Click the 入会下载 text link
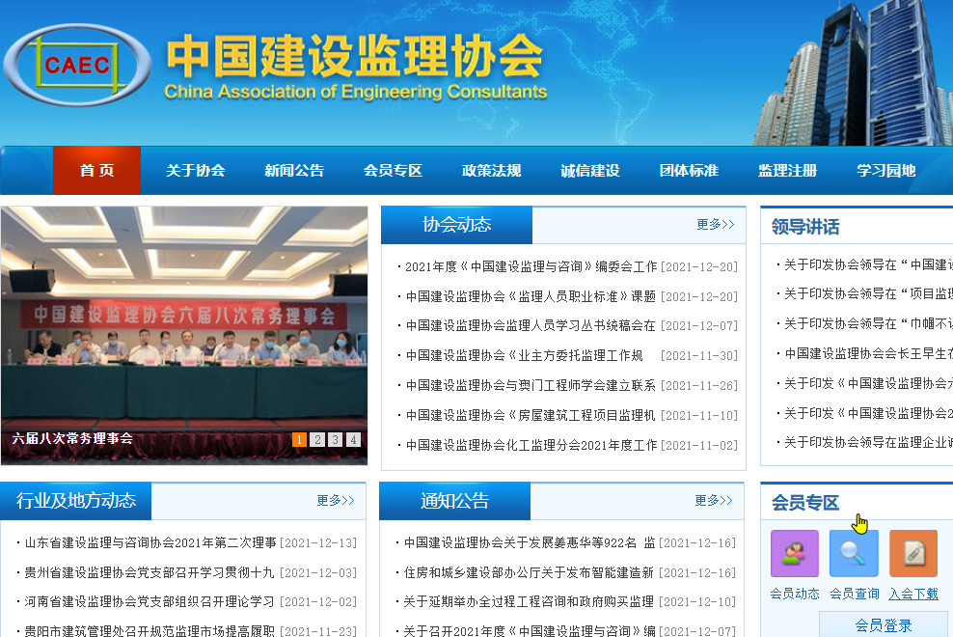This screenshot has height=637, width=953. point(913,594)
